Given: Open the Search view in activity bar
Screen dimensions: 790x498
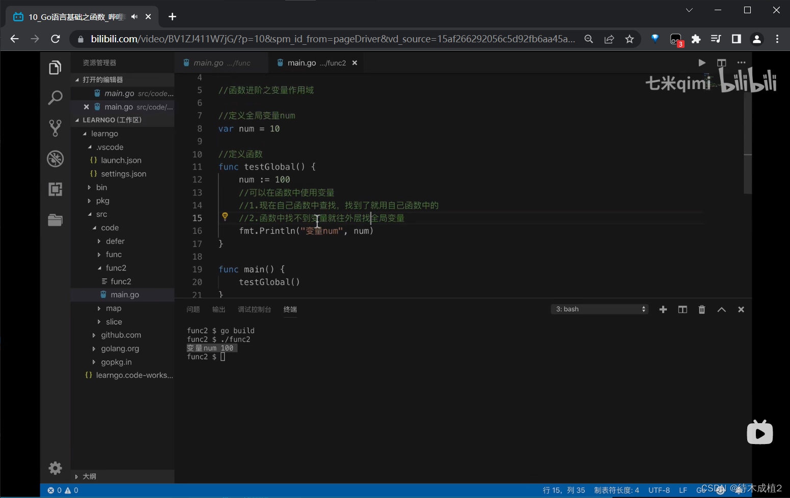Looking at the screenshot, I should pyautogui.click(x=55, y=97).
